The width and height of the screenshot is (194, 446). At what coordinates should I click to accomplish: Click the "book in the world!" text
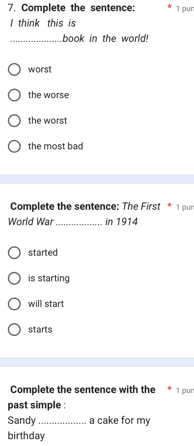[105, 39]
